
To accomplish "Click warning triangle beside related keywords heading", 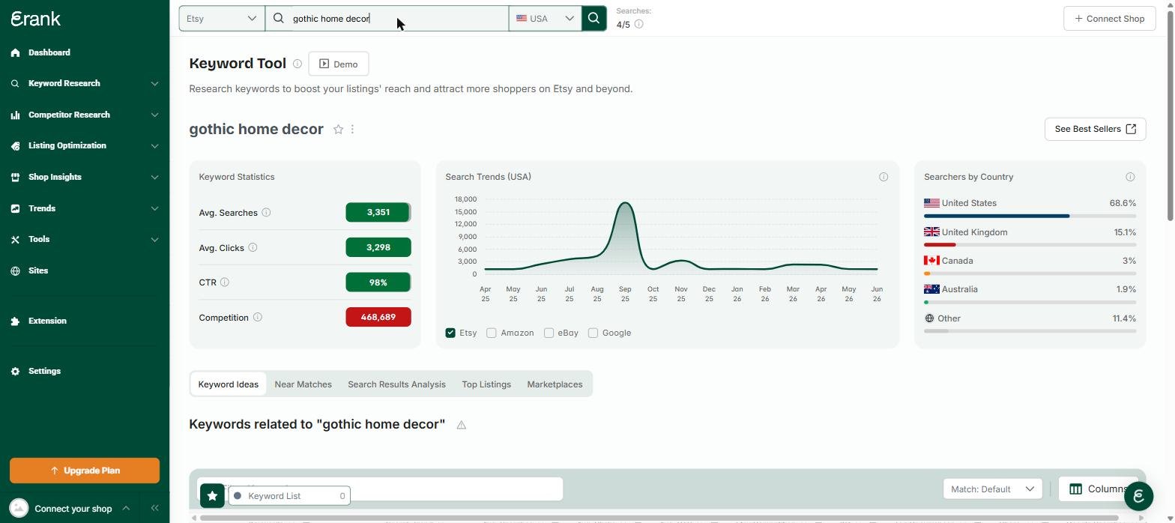I will pos(462,425).
